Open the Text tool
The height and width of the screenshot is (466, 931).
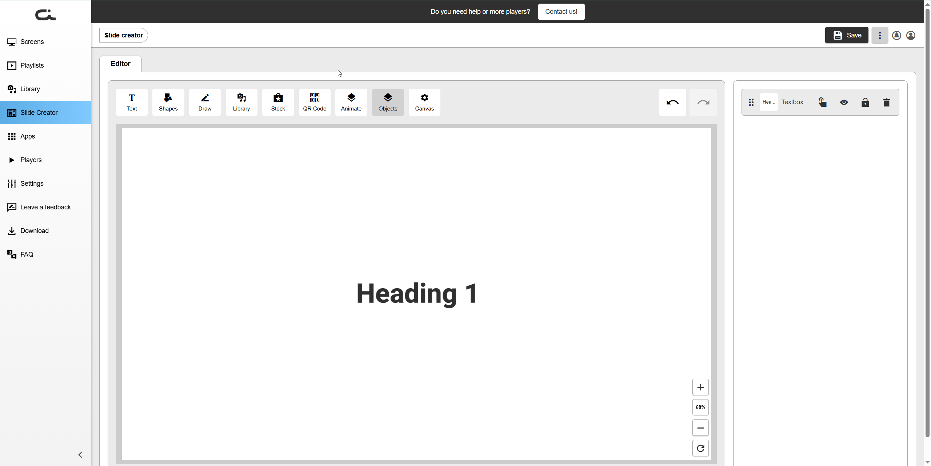(x=132, y=102)
